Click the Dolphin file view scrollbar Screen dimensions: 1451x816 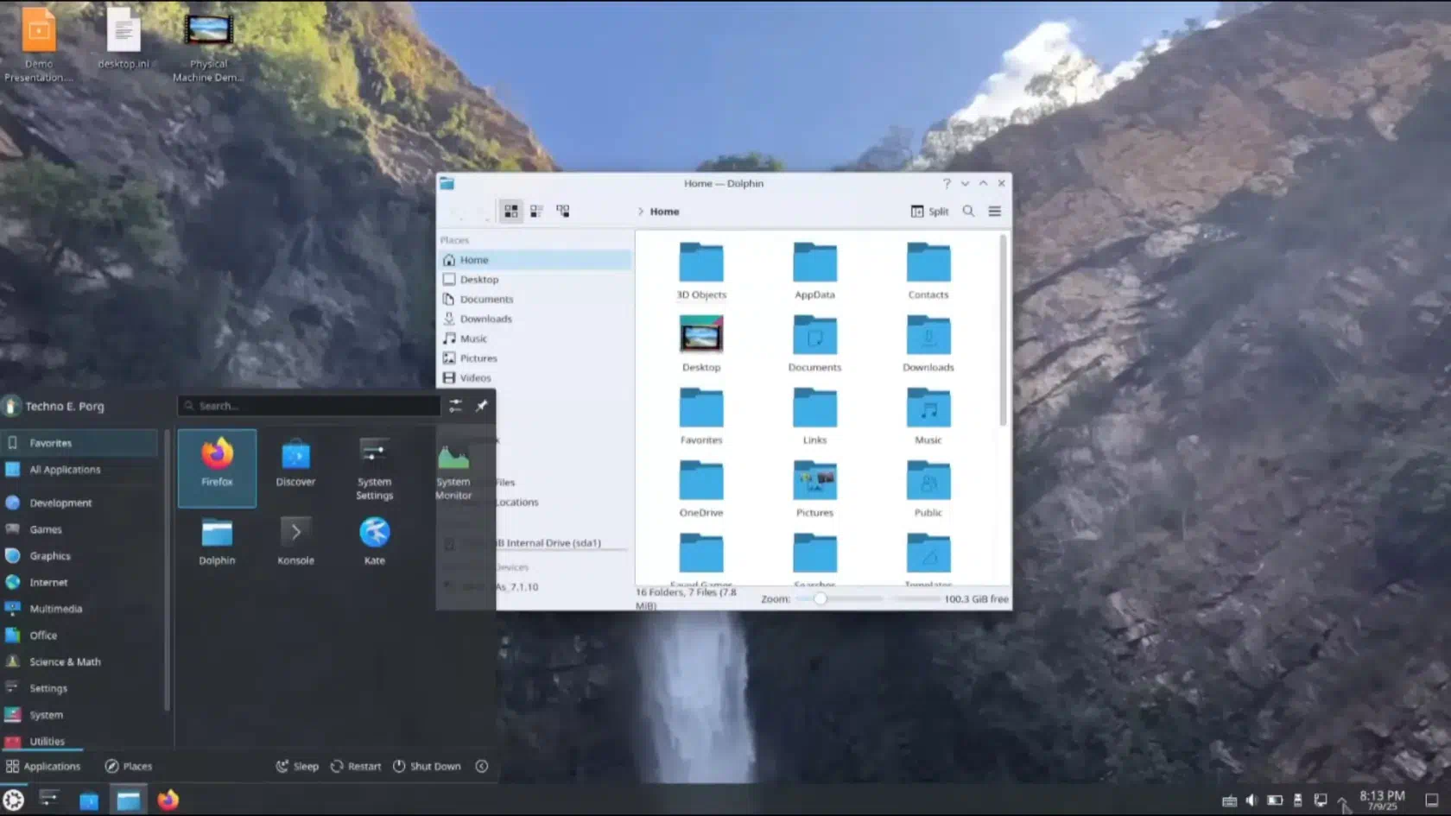click(x=1003, y=330)
